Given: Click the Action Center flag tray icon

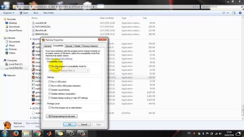Looking at the screenshot, I should (x=207, y=134).
